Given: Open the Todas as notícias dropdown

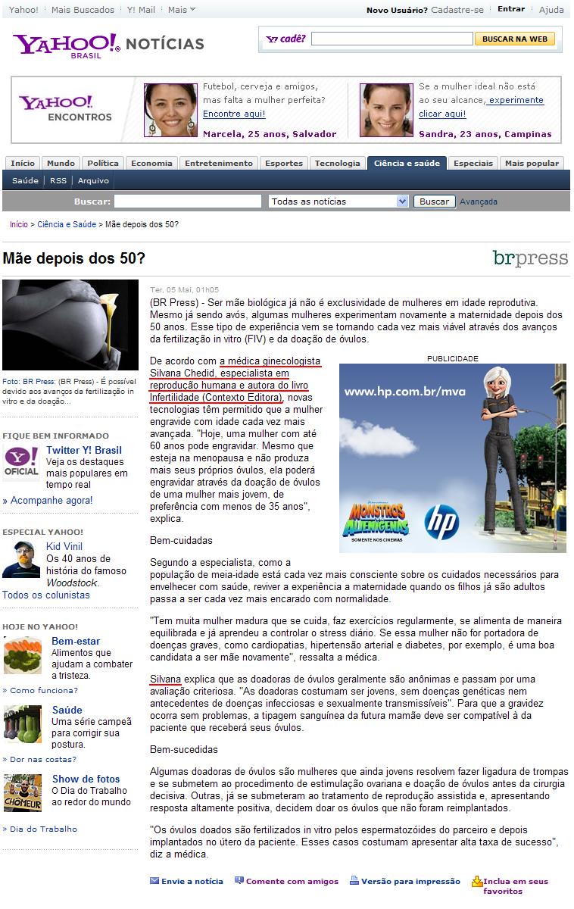Looking at the screenshot, I should click(338, 201).
